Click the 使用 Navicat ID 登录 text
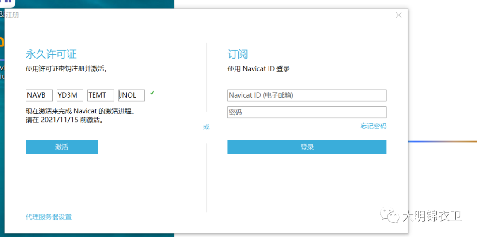 pyautogui.click(x=258, y=69)
